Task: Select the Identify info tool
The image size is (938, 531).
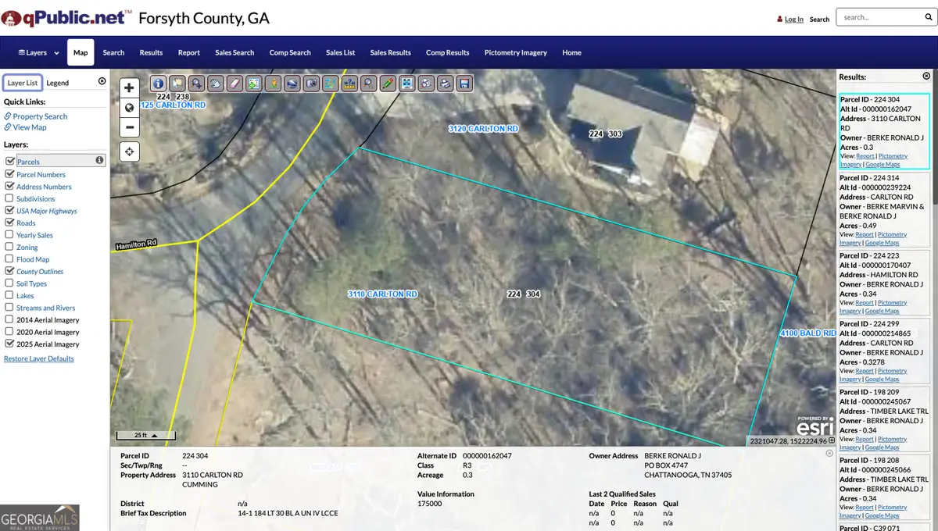Action: point(158,83)
